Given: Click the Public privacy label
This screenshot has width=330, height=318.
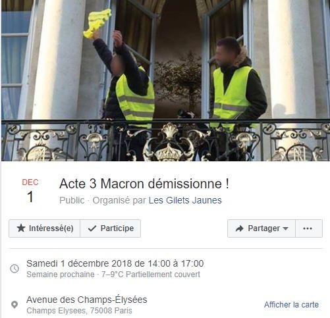Looking at the screenshot, I should pos(72,200).
